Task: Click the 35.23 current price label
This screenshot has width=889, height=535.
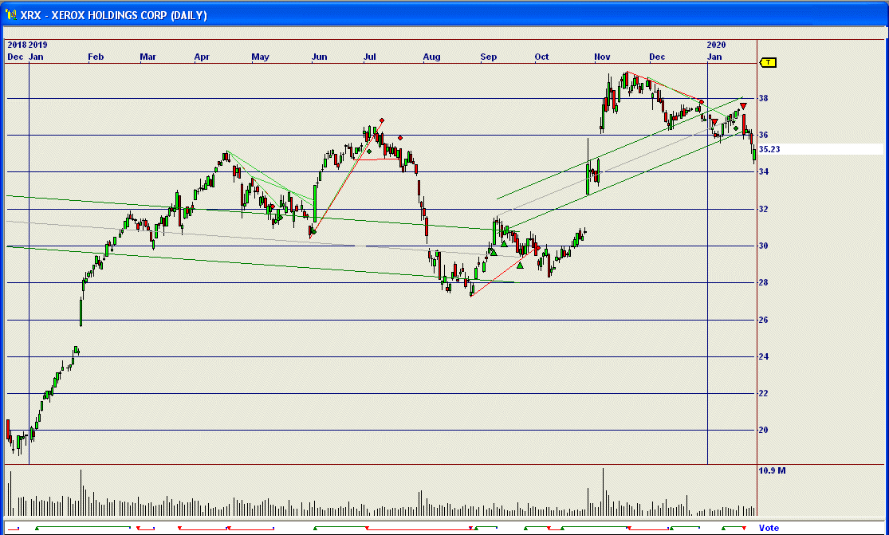Action: click(x=769, y=149)
